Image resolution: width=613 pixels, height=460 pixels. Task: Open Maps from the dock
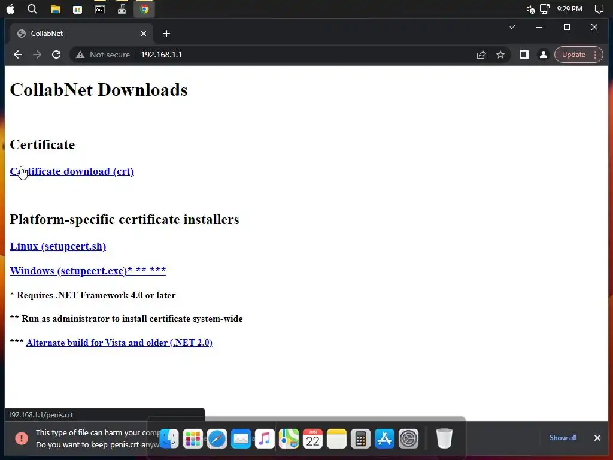pyautogui.click(x=289, y=438)
